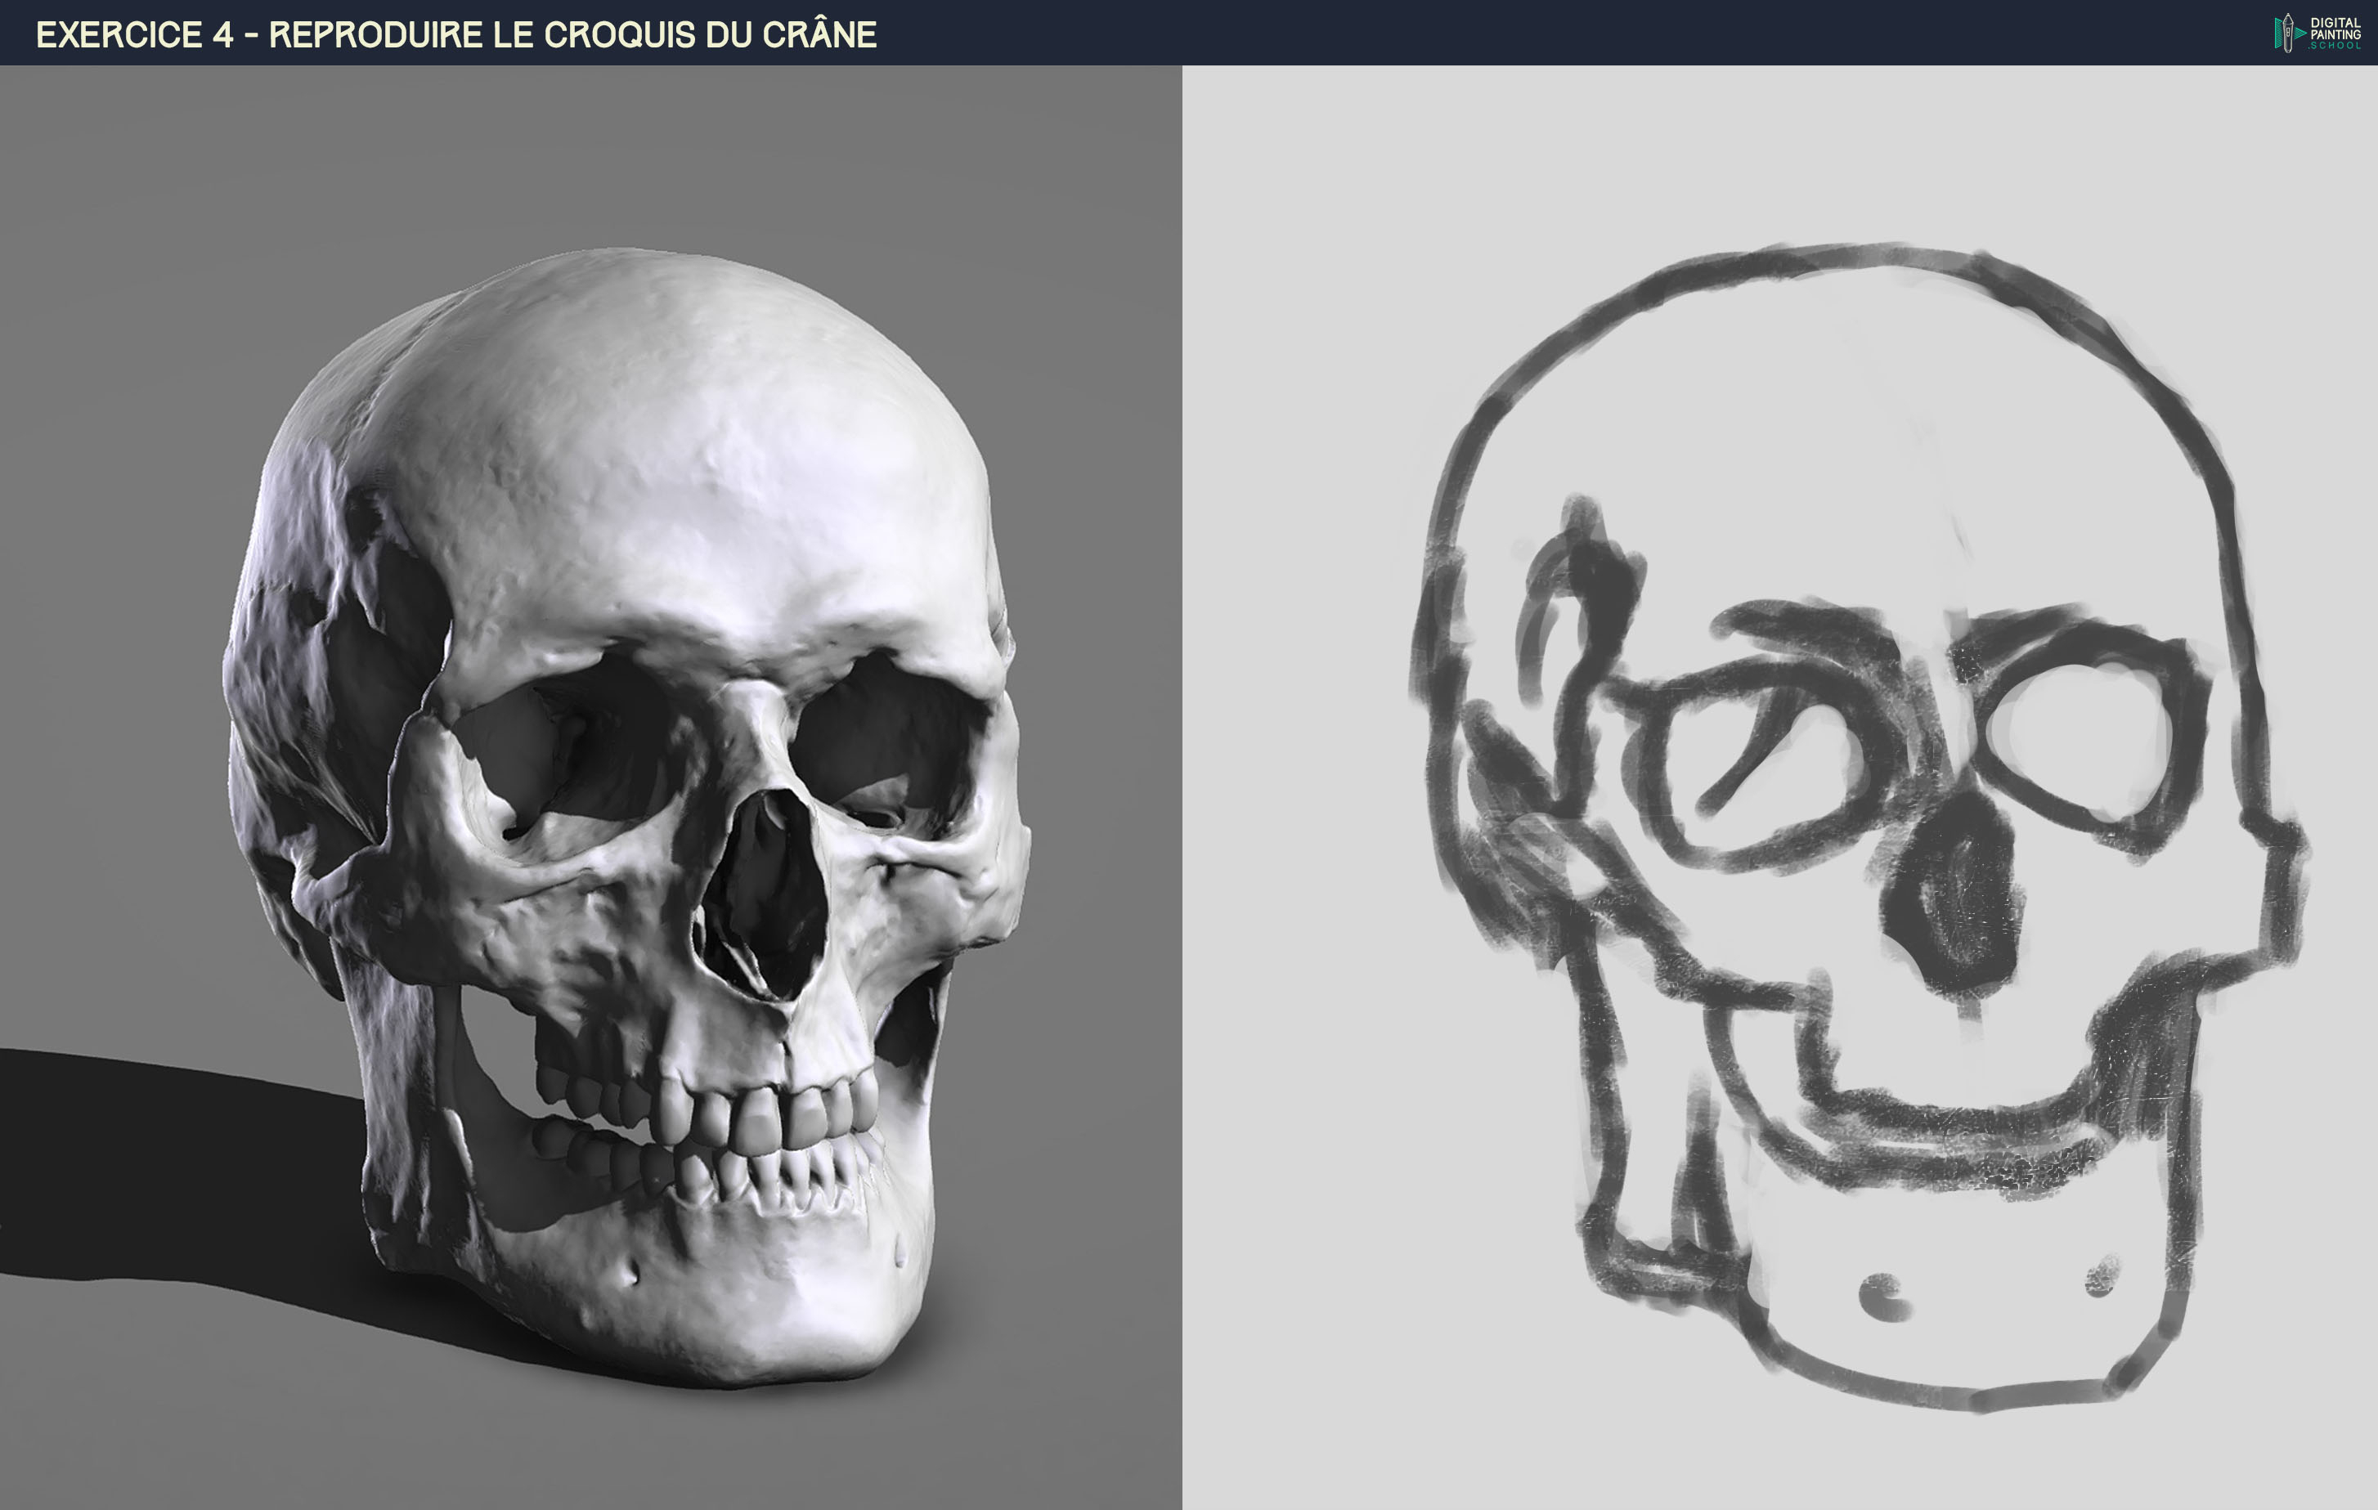Viewport: 2378px width, 1510px height.
Task: Click the 'EXERCICE 4' text in the header
Action: (x=134, y=34)
